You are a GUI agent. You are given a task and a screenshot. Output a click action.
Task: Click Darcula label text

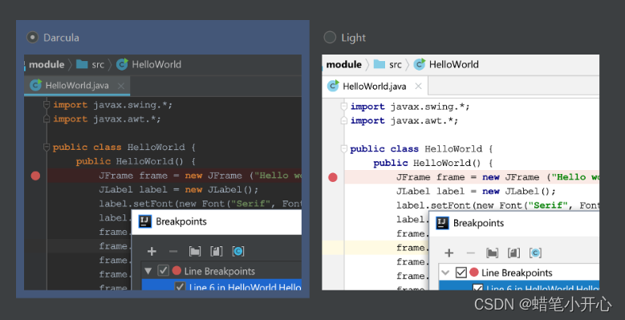pyautogui.click(x=61, y=38)
